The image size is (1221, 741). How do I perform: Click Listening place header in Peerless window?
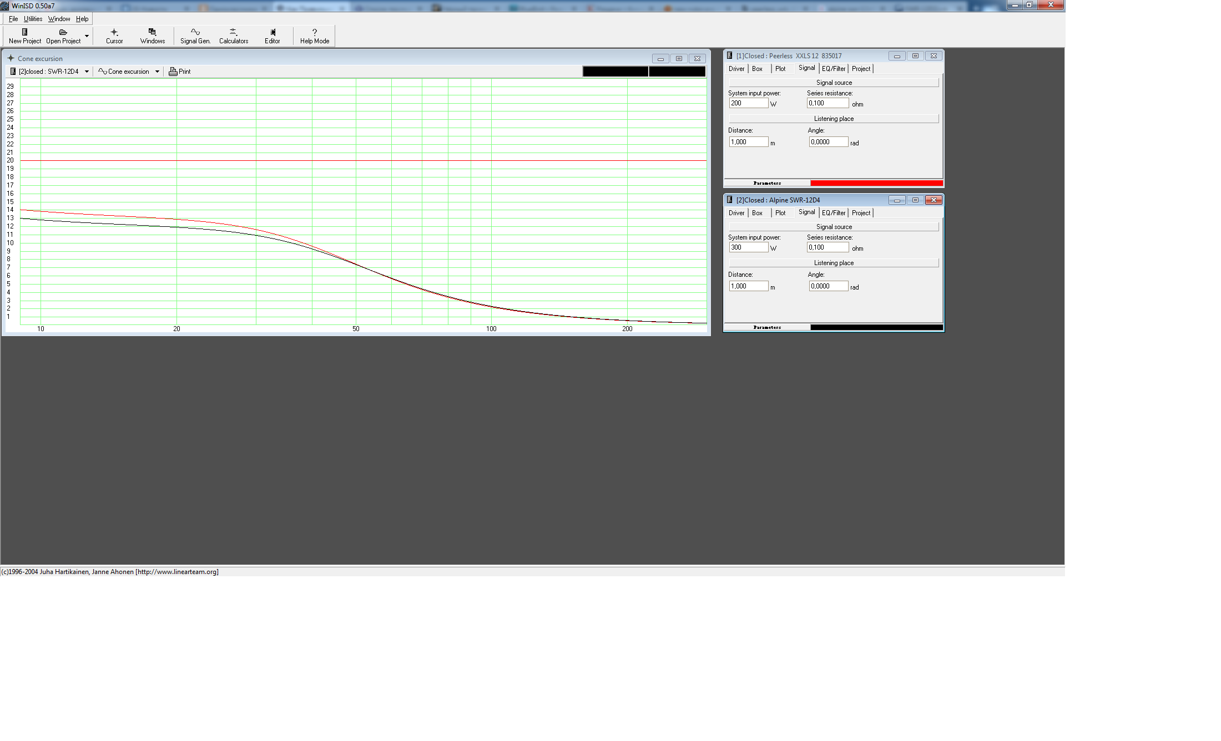(834, 119)
